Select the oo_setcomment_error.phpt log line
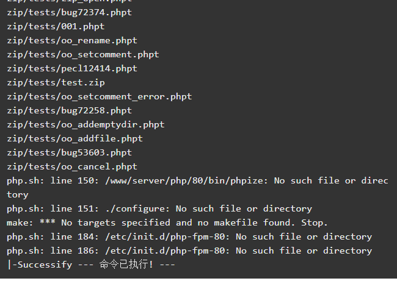The width and height of the screenshot is (397, 281). (100, 97)
